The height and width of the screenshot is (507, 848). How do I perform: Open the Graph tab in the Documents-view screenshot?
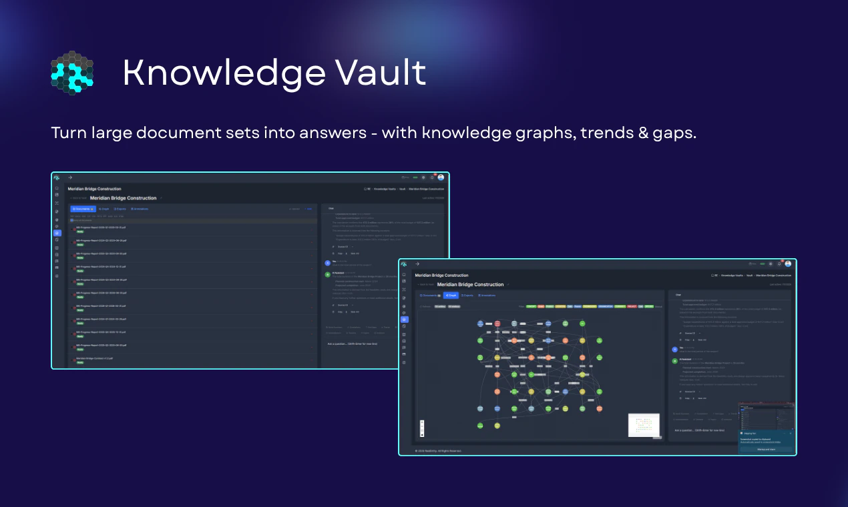(x=103, y=209)
